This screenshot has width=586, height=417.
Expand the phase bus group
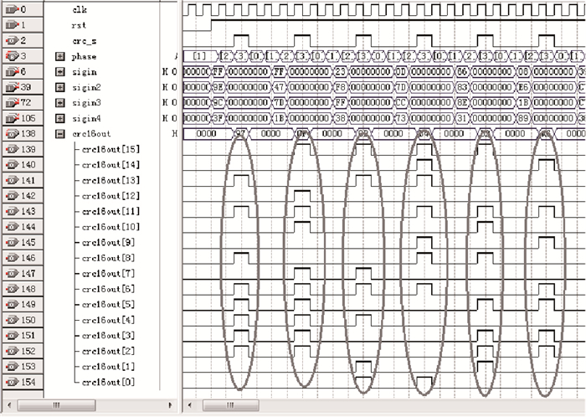[x=60, y=56]
